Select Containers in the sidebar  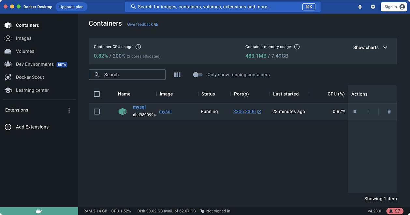pyautogui.click(x=27, y=25)
